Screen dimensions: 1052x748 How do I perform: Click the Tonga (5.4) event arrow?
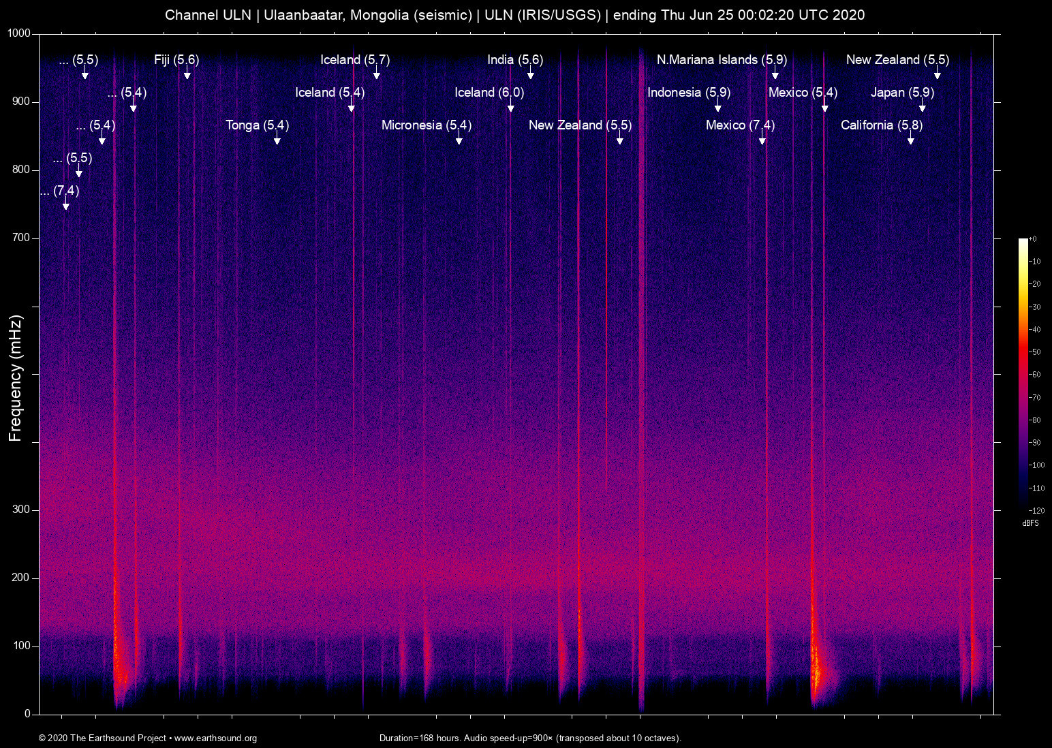click(277, 138)
